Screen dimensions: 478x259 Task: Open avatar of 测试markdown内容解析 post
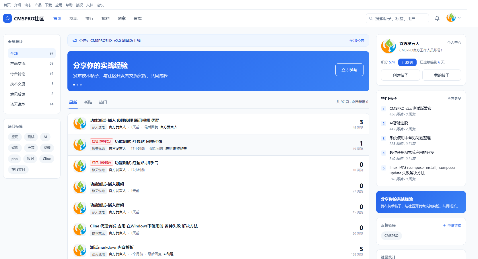point(80,250)
